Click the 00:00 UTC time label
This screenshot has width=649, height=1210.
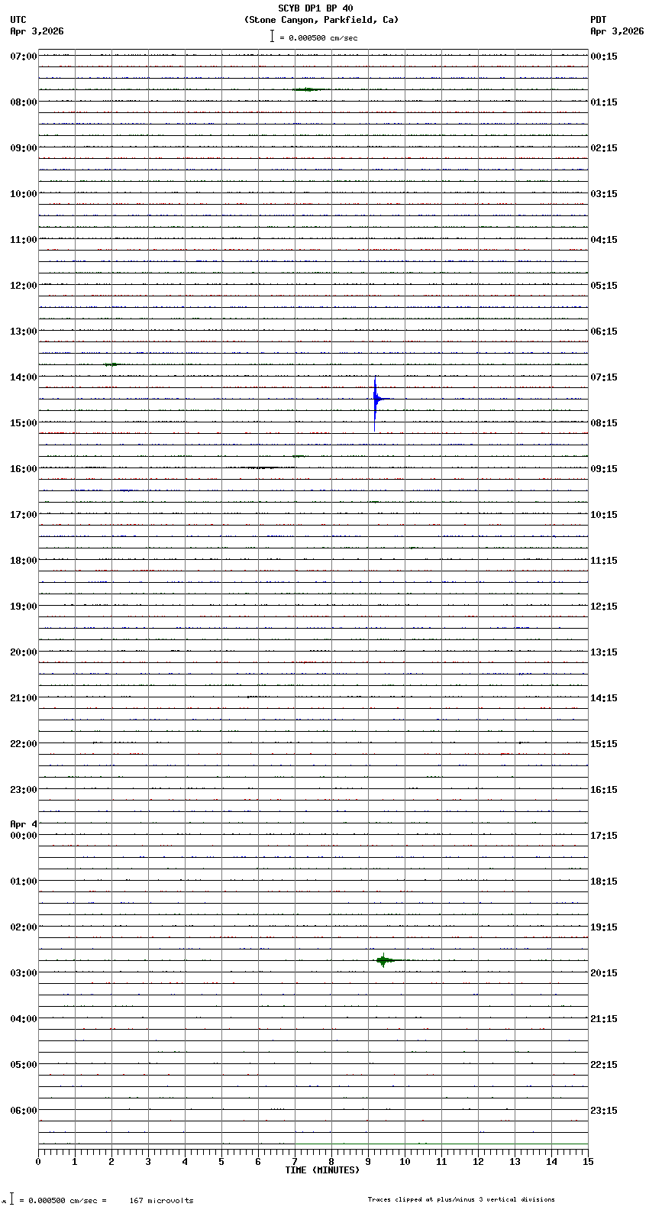[24, 836]
